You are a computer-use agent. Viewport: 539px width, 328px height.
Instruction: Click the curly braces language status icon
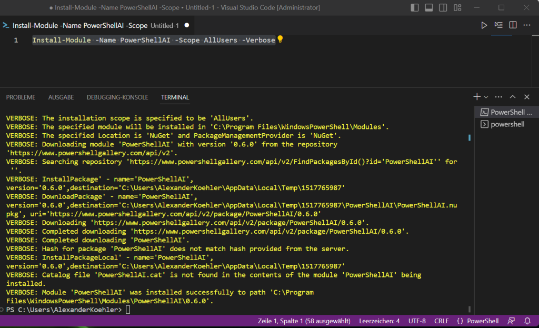pos(460,321)
